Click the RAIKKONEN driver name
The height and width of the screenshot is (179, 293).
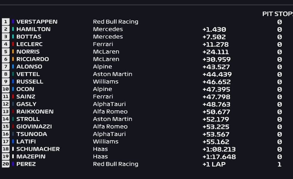point(35,112)
